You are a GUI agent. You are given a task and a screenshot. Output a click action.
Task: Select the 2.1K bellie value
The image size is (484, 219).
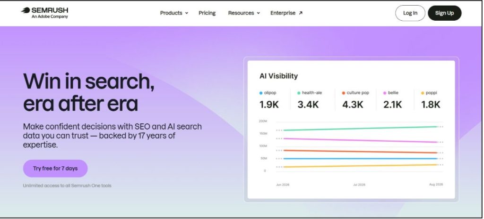tap(393, 105)
